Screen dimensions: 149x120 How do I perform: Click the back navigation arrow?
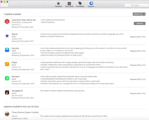pos(2,5)
